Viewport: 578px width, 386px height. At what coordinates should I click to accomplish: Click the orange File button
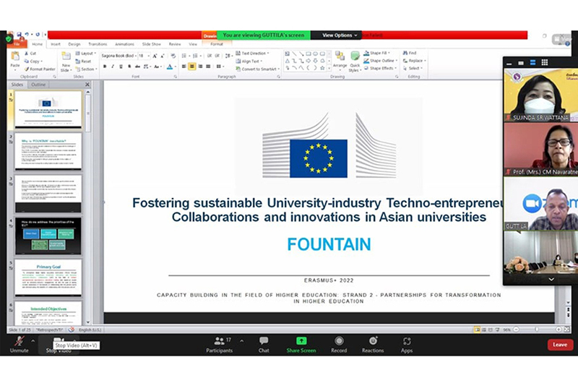17,44
